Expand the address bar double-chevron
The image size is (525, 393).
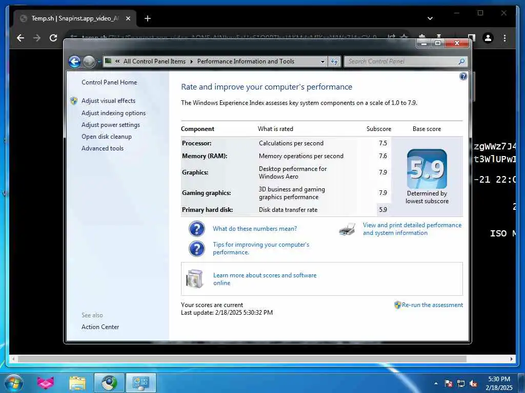(117, 61)
